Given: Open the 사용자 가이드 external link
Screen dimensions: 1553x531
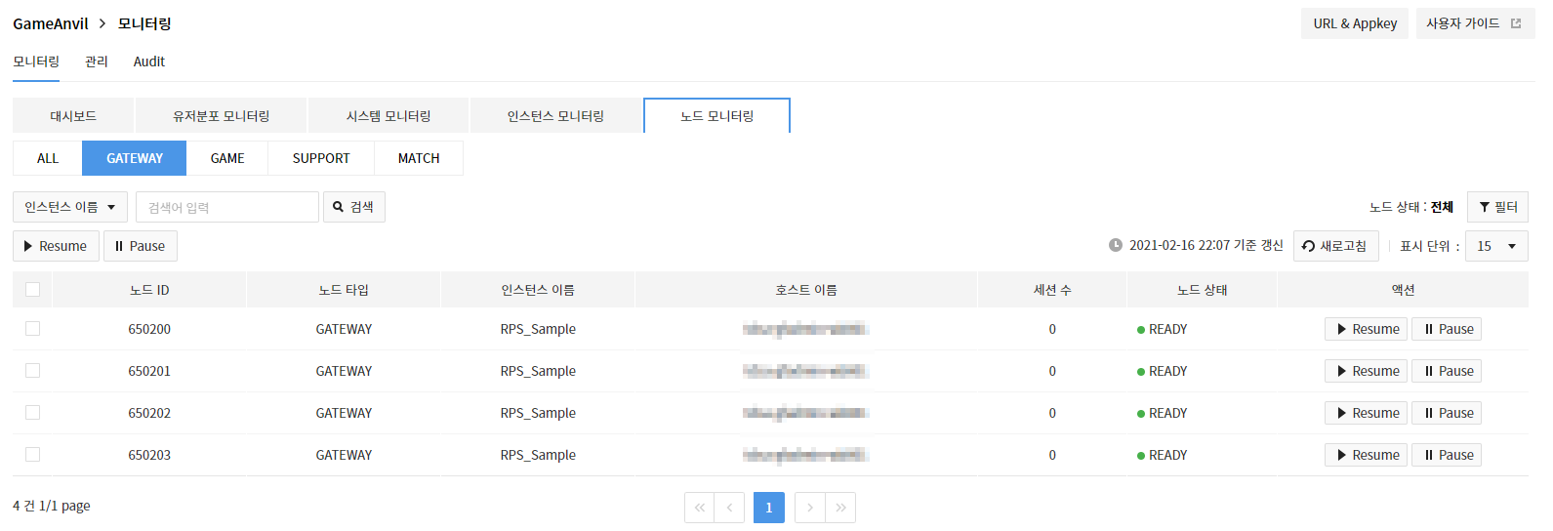Looking at the screenshot, I should (x=1474, y=23).
